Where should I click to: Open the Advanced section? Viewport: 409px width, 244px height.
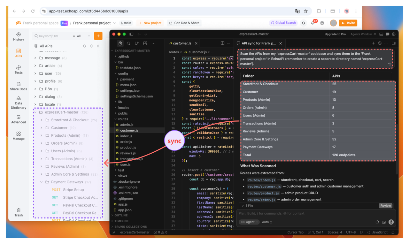[x=19, y=119]
